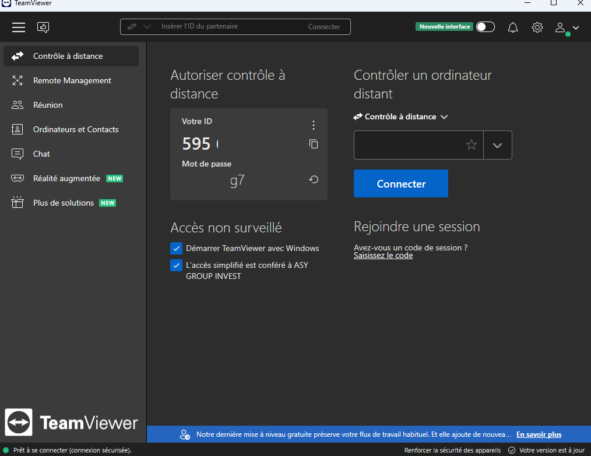Viewport: 591px width, 456px height.
Task: Click the TeamViewer logo in sidebar
Action: tap(71, 422)
